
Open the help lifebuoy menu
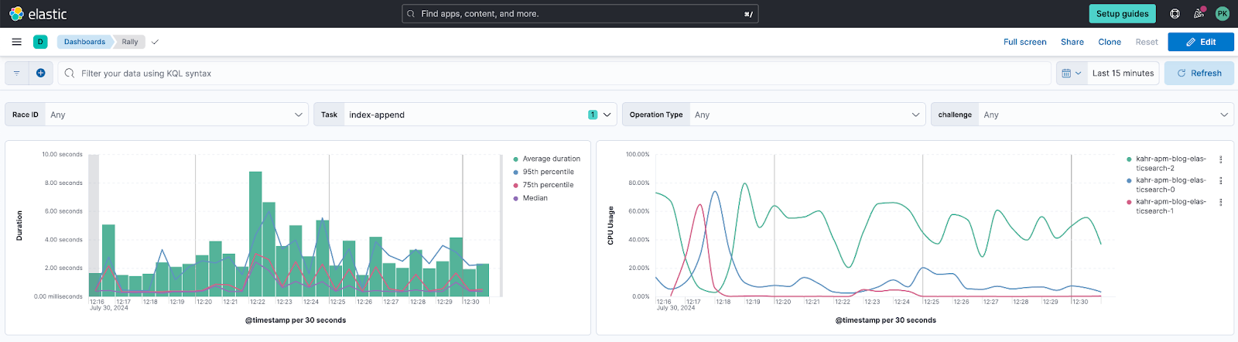click(x=1175, y=14)
